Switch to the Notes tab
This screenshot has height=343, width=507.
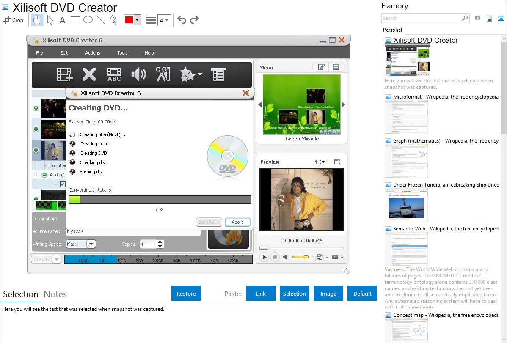pyautogui.click(x=55, y=294)
